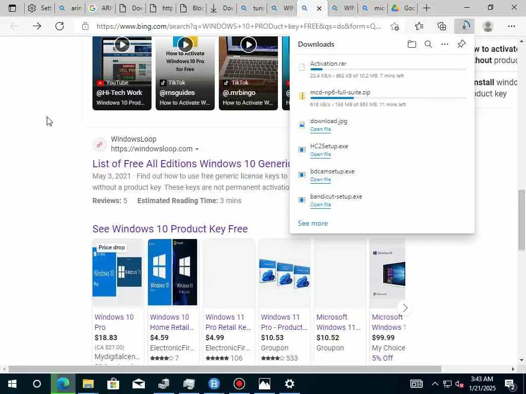Open Windows 10 Pro $18.83 product
Viewport: 526px width, 394px height.
[118, 302]
